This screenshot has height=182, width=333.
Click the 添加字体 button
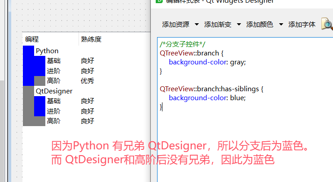pyautogui.click(x=302, y=25)
